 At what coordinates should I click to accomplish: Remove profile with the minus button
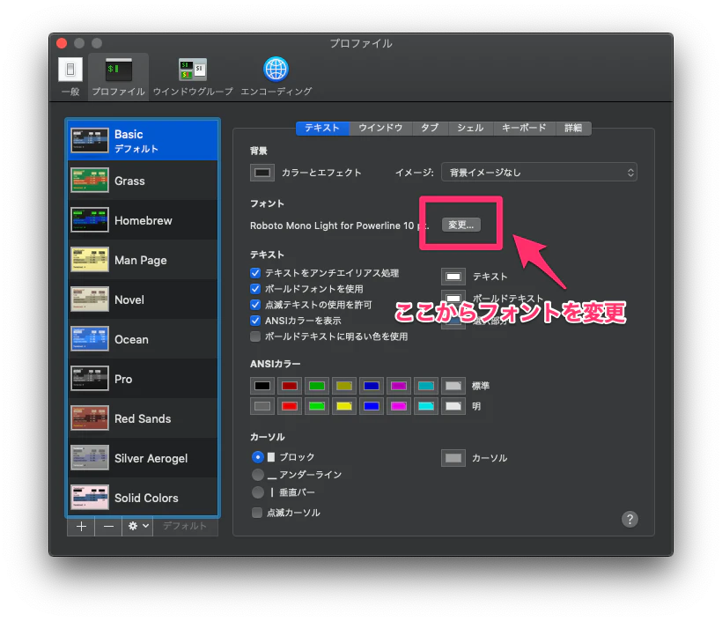pyautogui.click(x=108, y=526)
